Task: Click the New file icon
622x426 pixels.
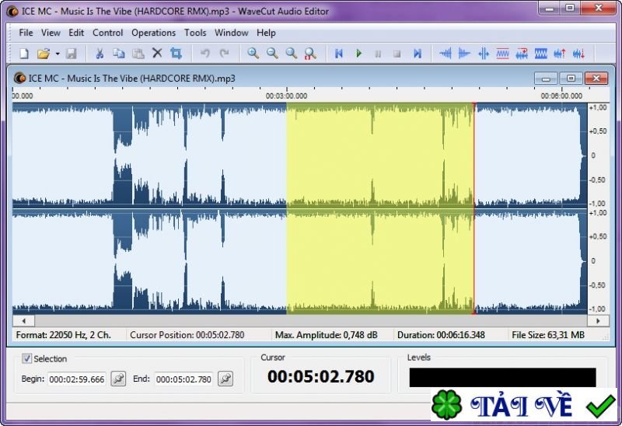Action: point(24,54)
